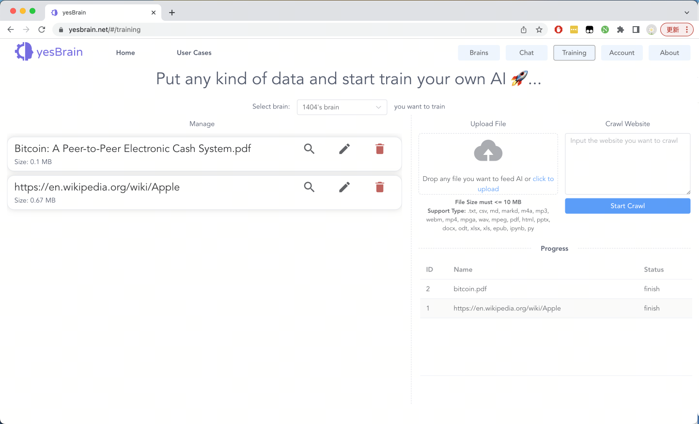The height and width of the screenshot is (424, 699).
Task: Edit the wikipedia Apple entry with pencil
Action: (344, 187)
